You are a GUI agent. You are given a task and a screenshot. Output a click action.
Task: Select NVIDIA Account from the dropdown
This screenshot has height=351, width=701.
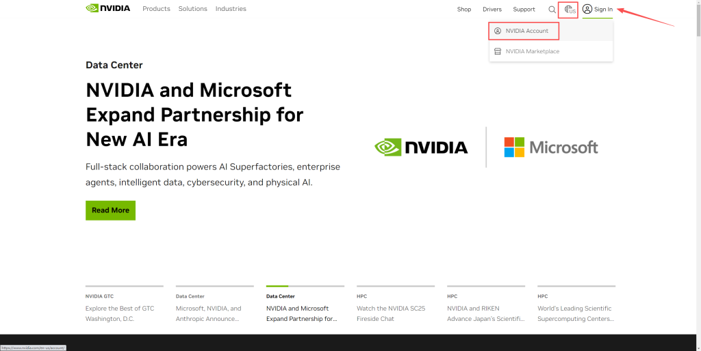point(526,31)
